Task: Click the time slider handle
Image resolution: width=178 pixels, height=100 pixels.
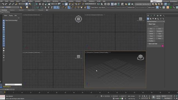Action: pos(7,89)
